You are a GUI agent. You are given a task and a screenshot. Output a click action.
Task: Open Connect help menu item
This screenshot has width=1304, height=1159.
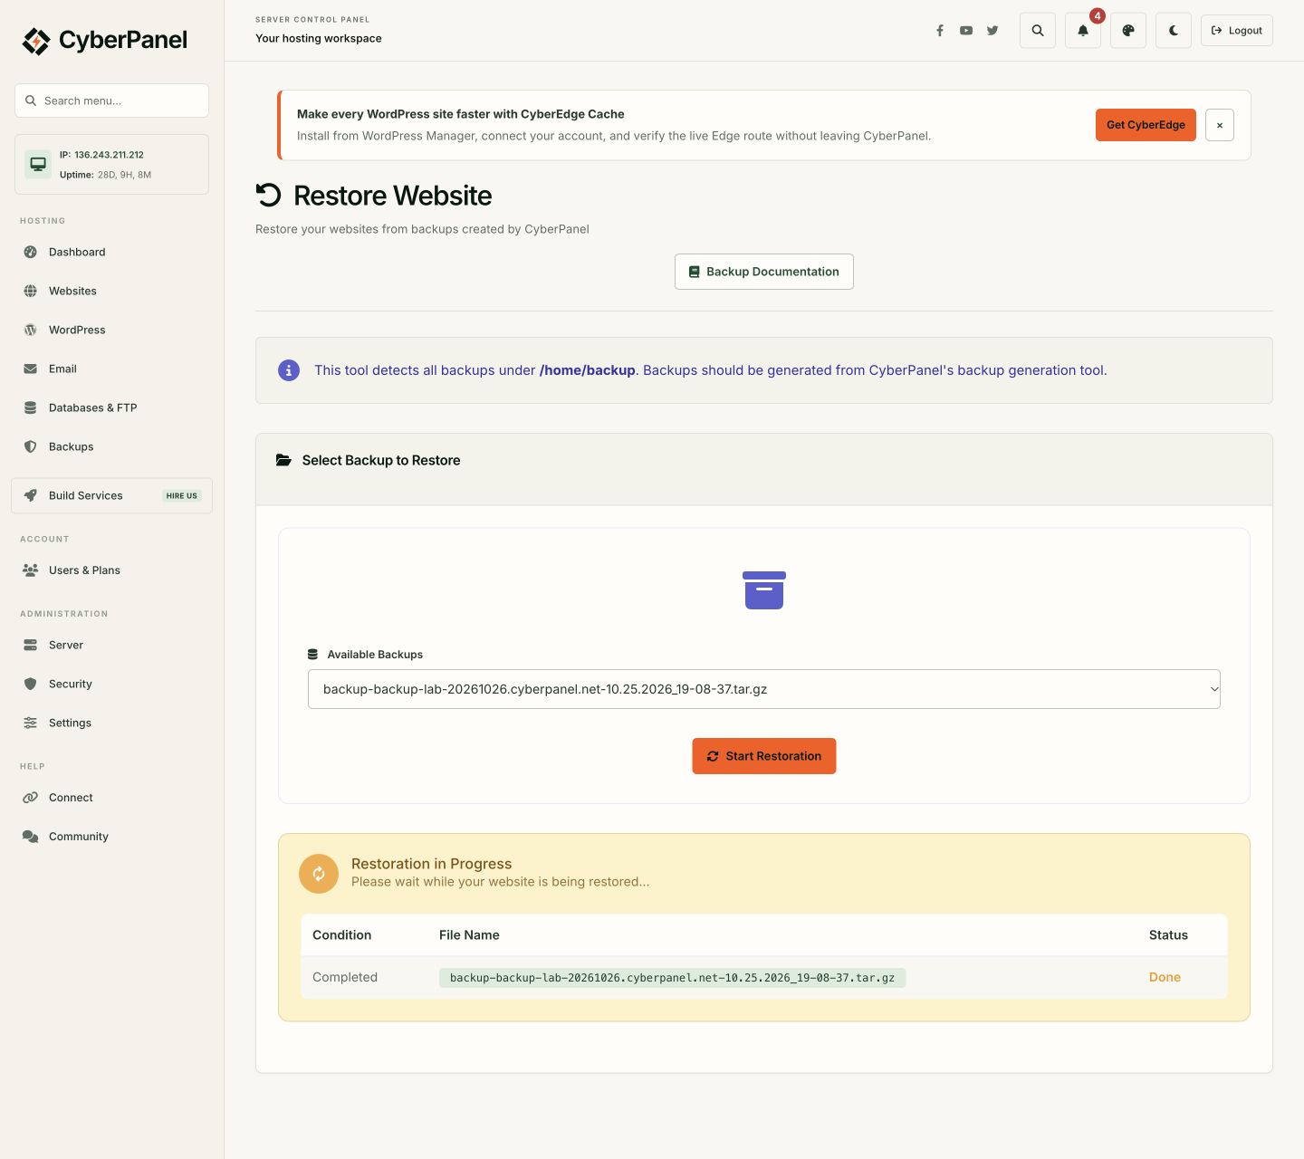click(x=111, y=798)
